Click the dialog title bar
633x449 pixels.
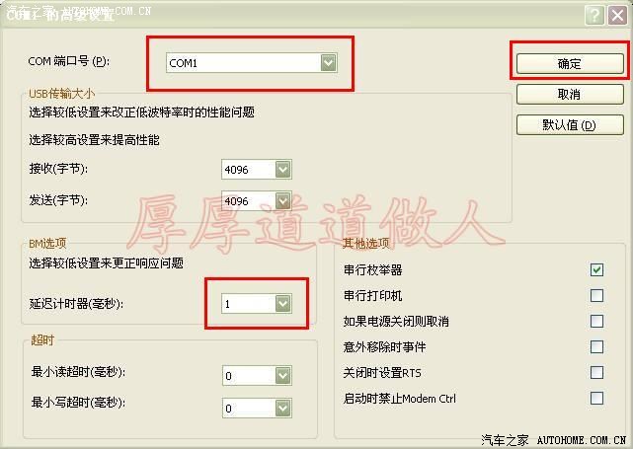(296, 15)
